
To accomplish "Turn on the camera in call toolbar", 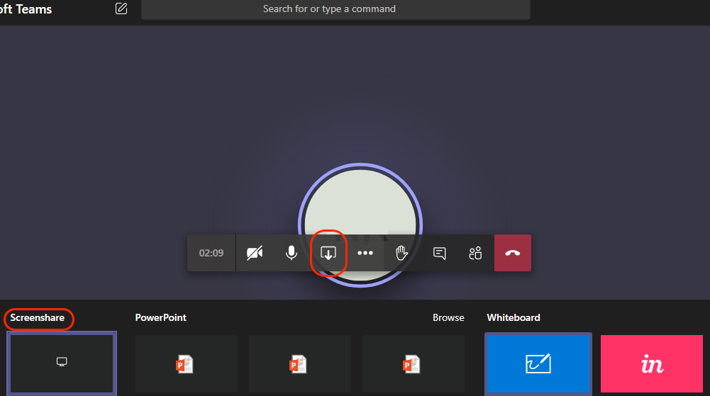I will [255, 253].
